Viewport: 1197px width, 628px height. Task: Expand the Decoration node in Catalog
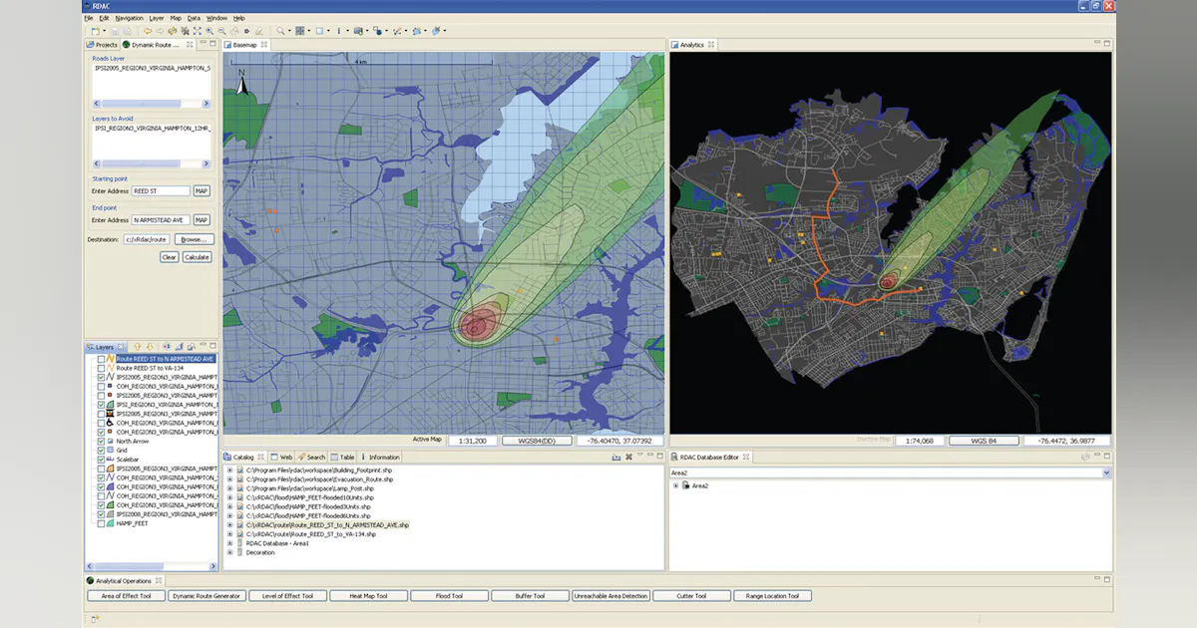coord(229,552)
